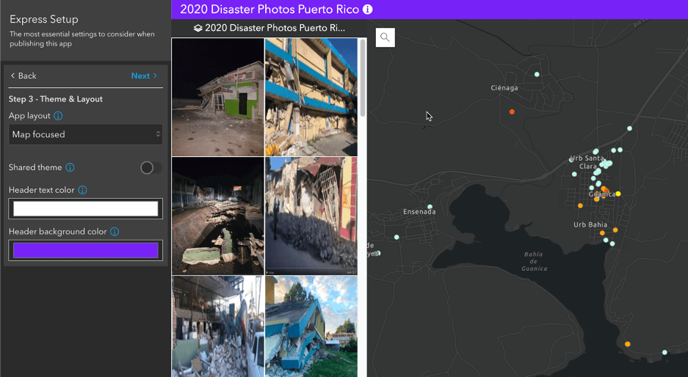Toggle the Shared theme switch

(x=151, y=167)
